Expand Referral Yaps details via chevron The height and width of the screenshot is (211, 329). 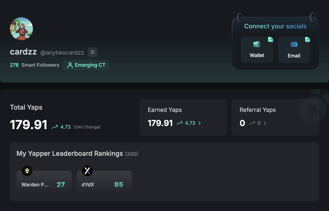265,123
